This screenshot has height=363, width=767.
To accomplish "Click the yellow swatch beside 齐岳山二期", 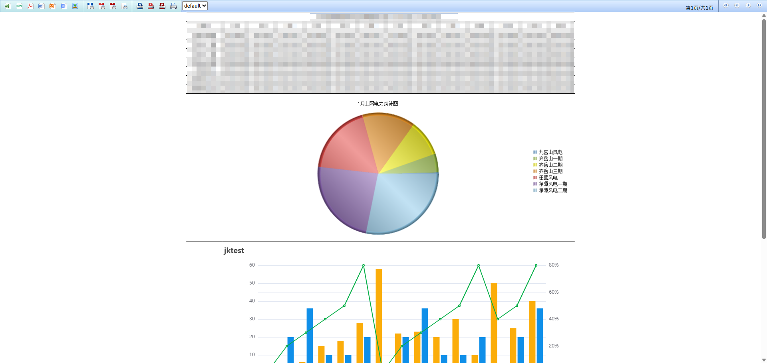I will tap(535, 165).
